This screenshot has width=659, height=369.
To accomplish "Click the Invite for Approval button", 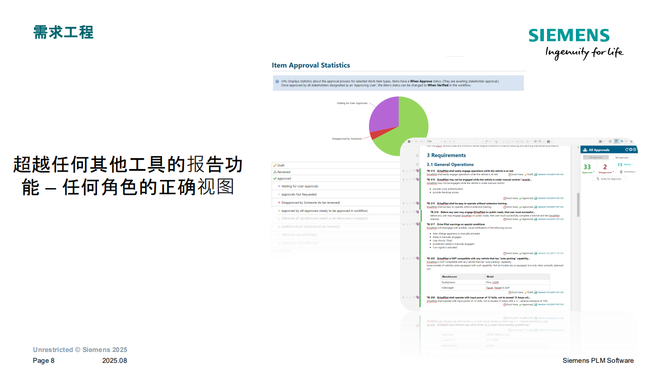I will click(609, 179).
